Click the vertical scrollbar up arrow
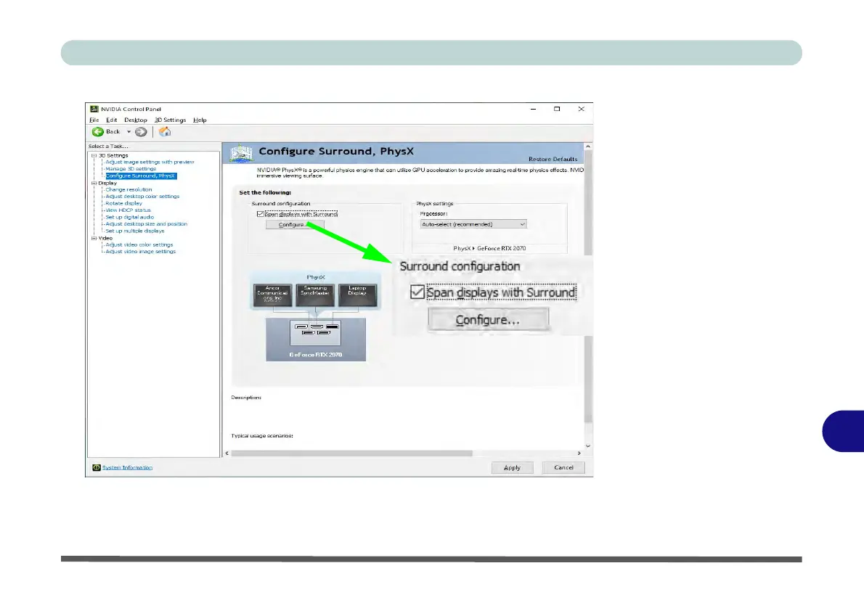The width and height of the screenshot is (864, 608). 588,147
